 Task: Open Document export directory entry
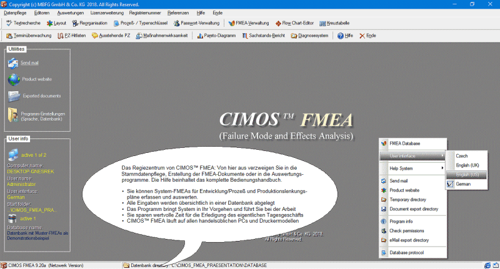[x=413, y=209]
